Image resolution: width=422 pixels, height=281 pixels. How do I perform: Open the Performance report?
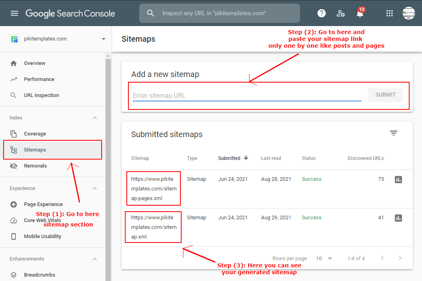53,79
